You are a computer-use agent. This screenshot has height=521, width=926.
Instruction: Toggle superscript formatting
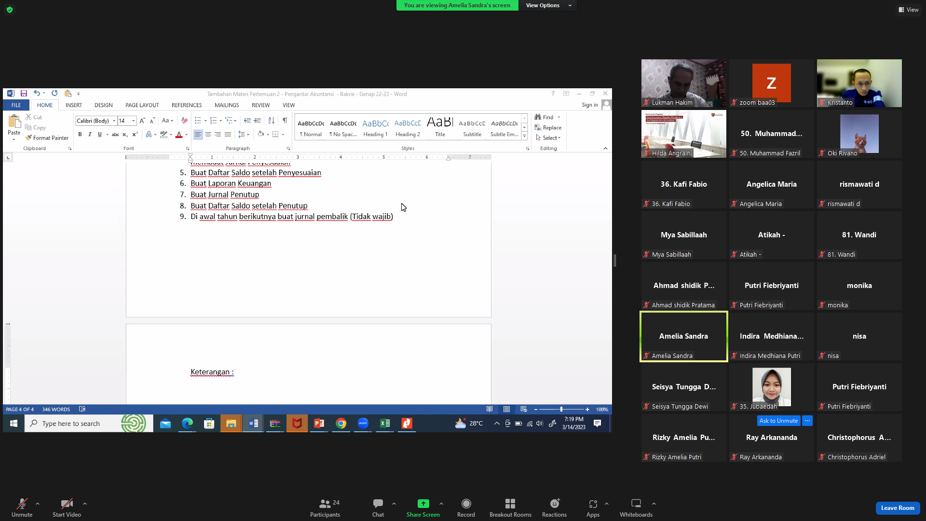point(135,135)
